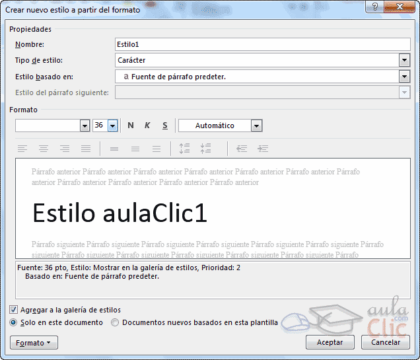Select Solo en este documento option
The height and width of the screenshot is (360, 420).
click(14, 322)
